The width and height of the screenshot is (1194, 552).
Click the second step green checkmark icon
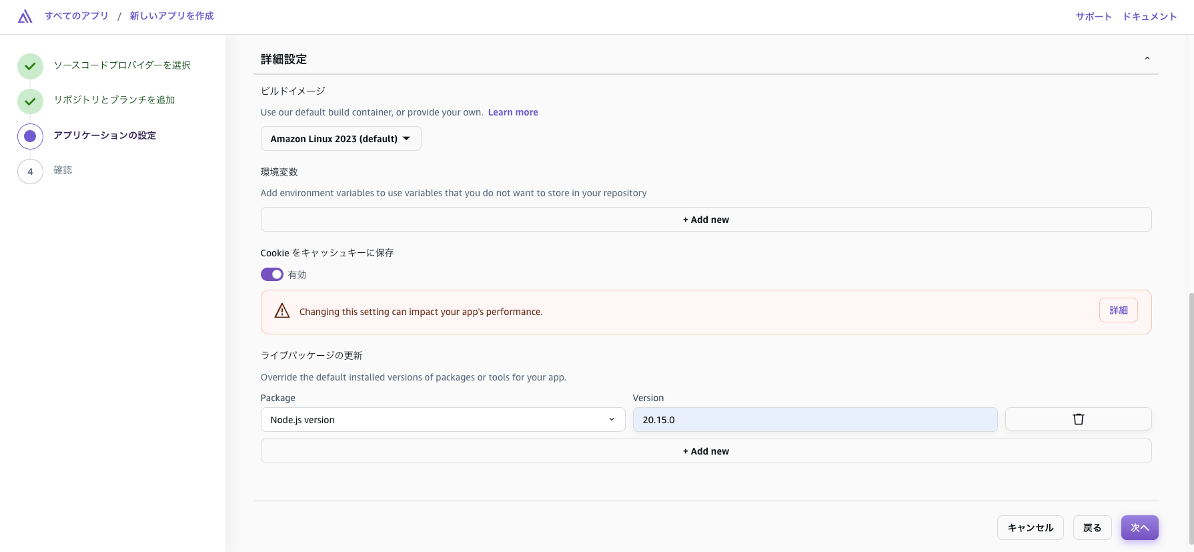click(30, 101)
